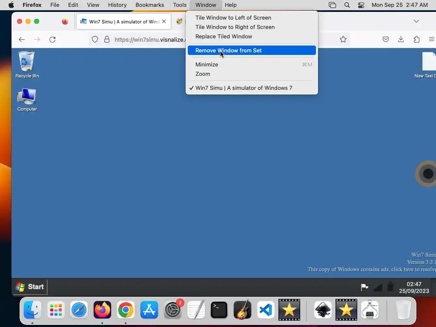Open Action Center flag in Win7 tray
Image resolution: width=436 pixels, height=327 pixels.
click(364, 287)
